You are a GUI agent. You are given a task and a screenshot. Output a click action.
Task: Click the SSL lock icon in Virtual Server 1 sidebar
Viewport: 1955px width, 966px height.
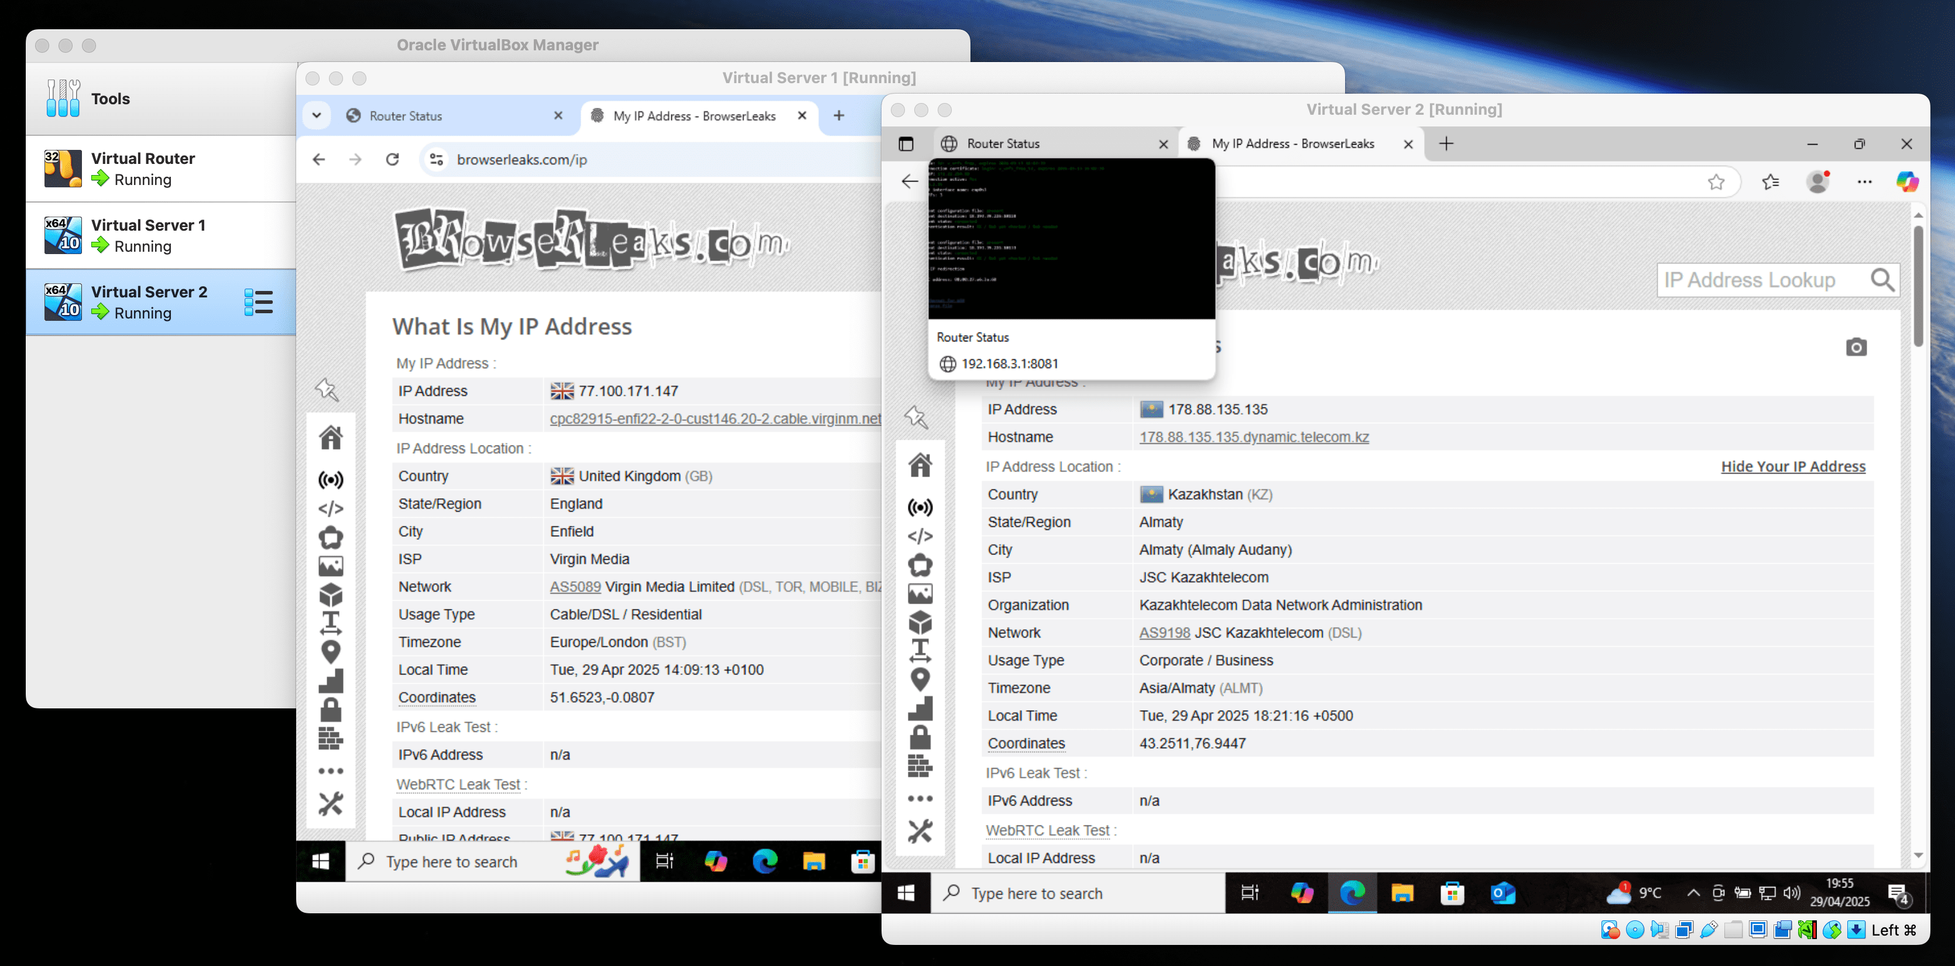click(x=330, y=710)
